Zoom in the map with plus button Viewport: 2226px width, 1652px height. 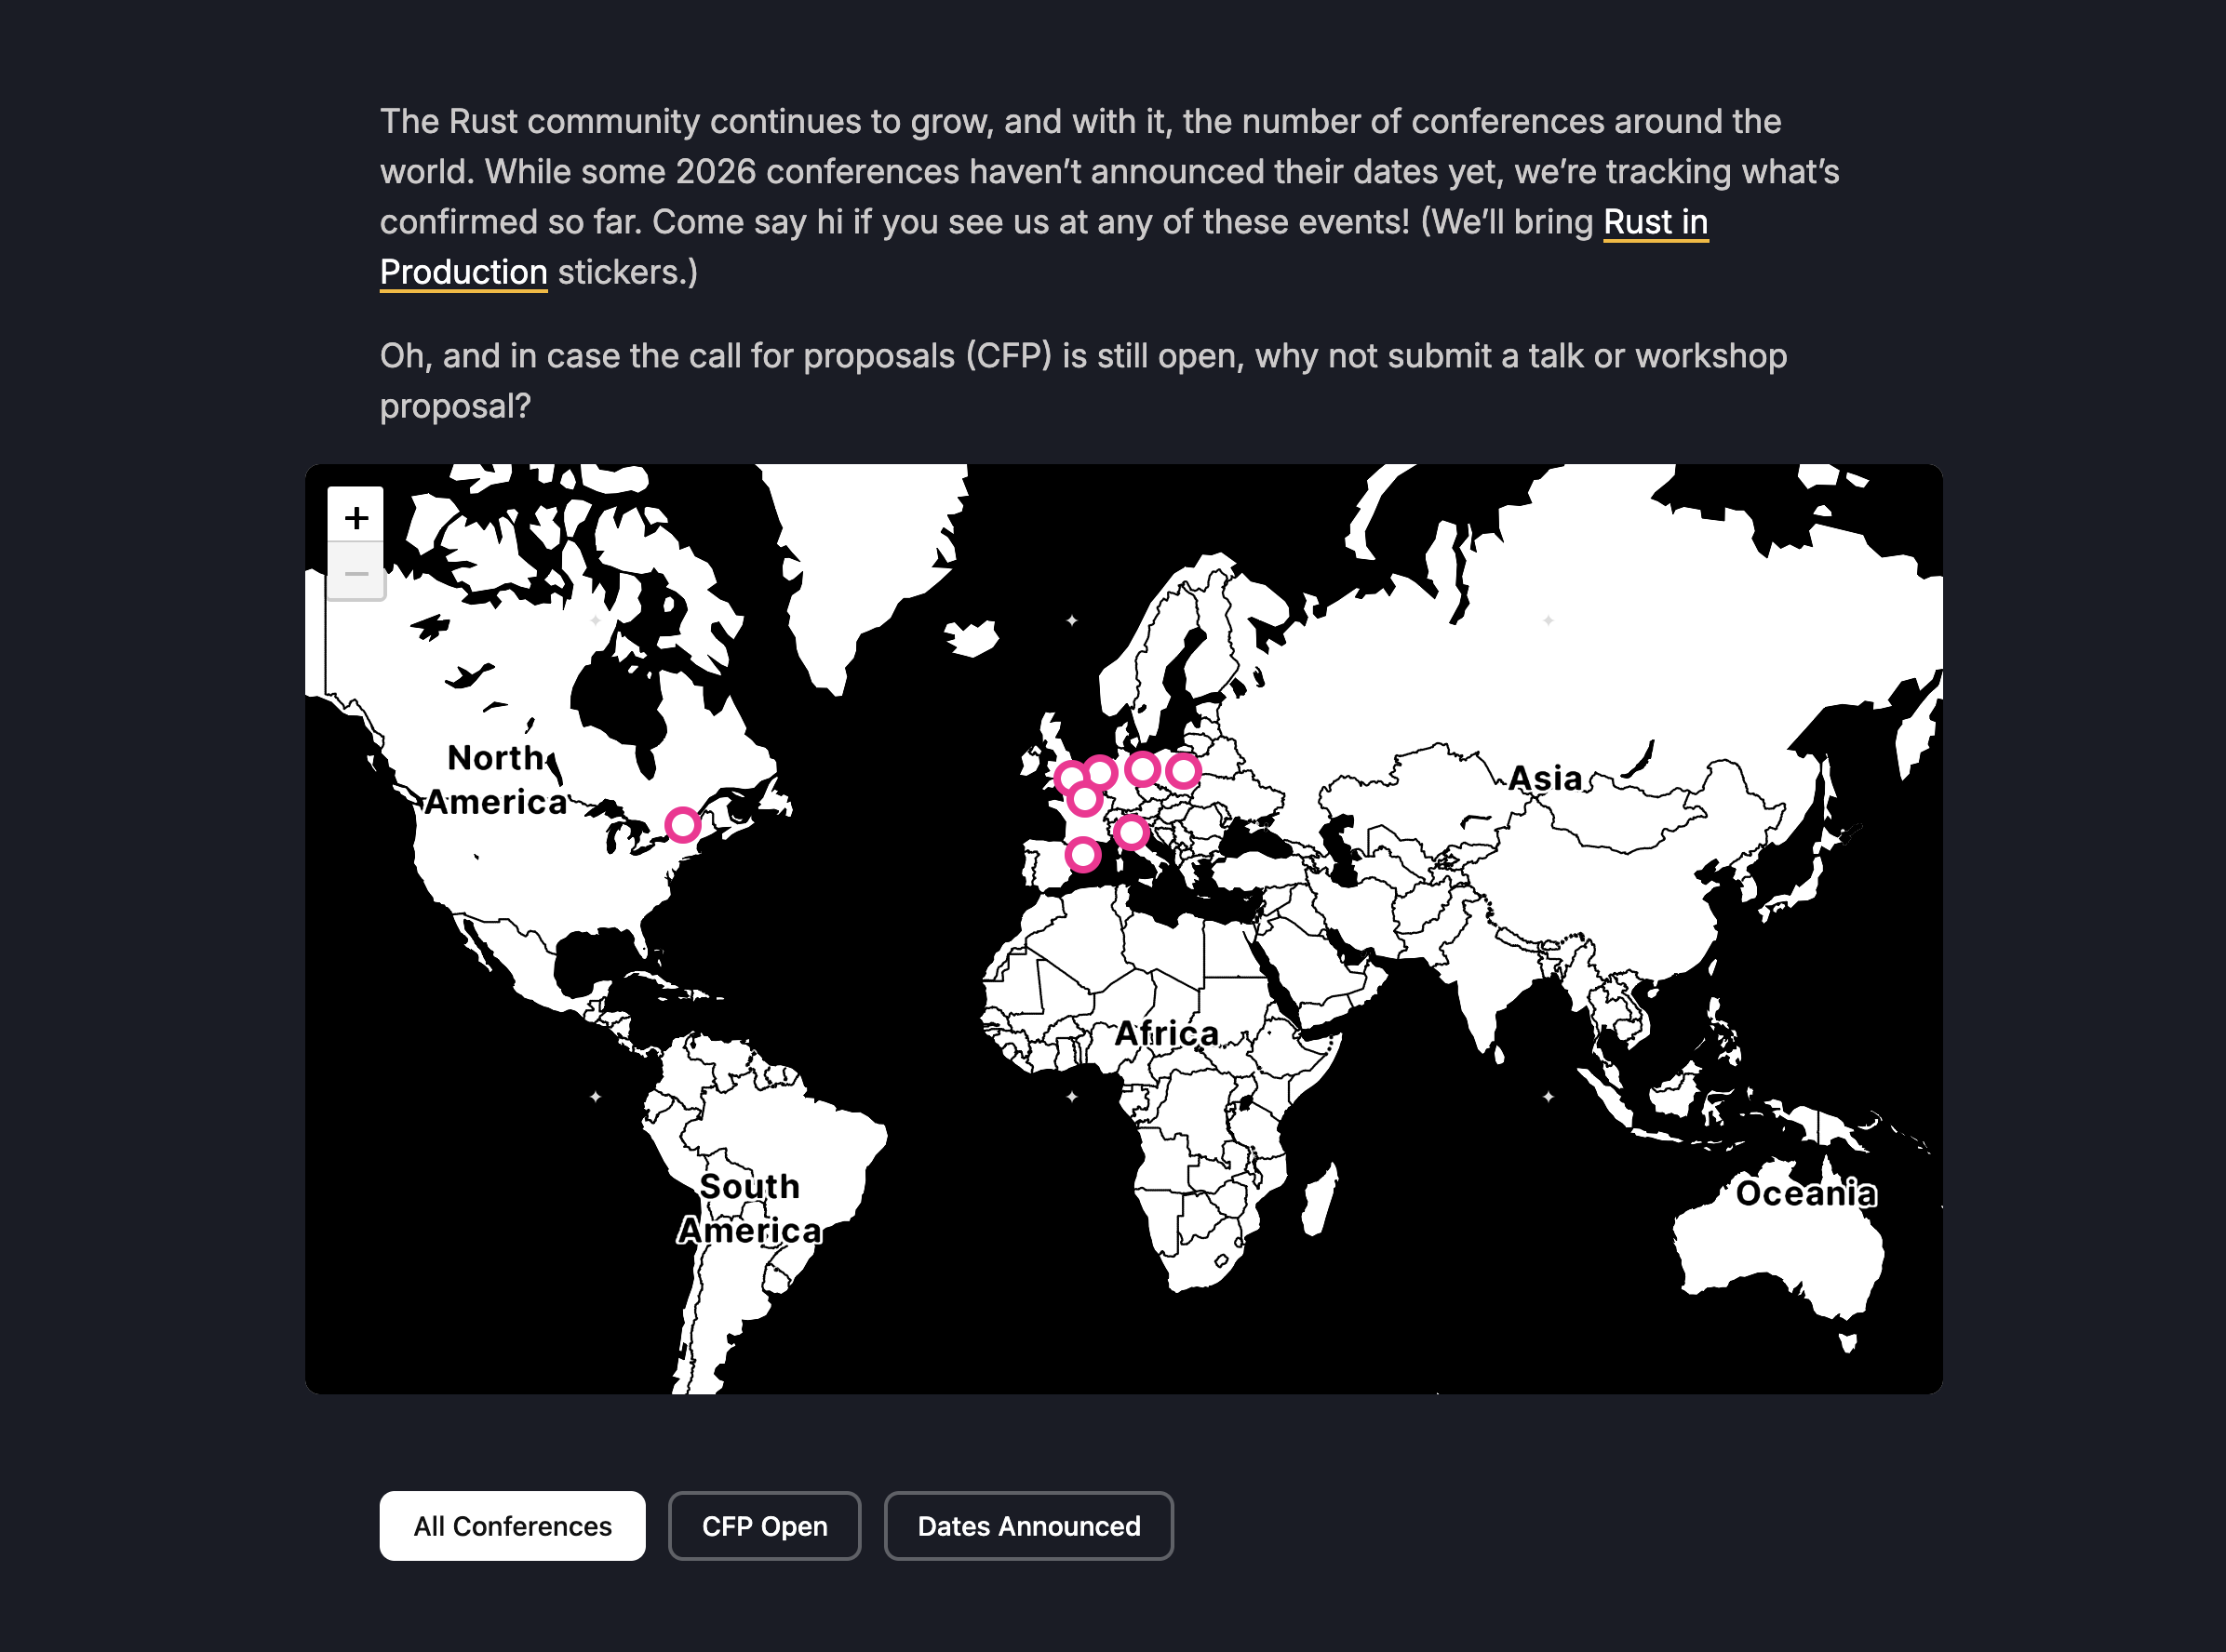pos(356,517)
